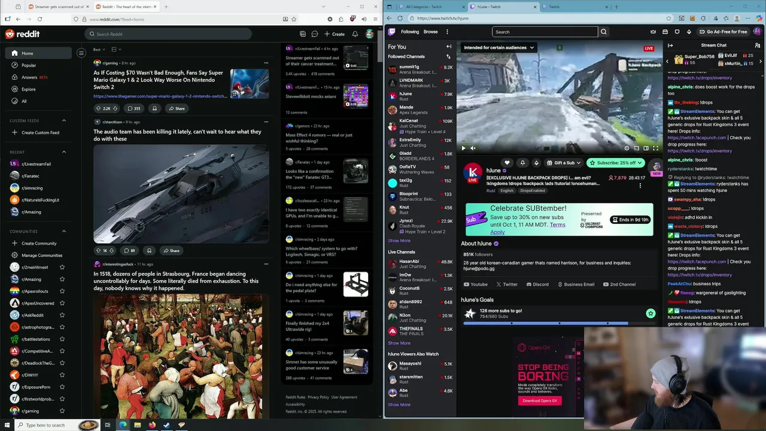Open Reddit feed view layout dropdown
This screenshot has width=766, height=431.
pyautogui.click(x=116, y=49)
